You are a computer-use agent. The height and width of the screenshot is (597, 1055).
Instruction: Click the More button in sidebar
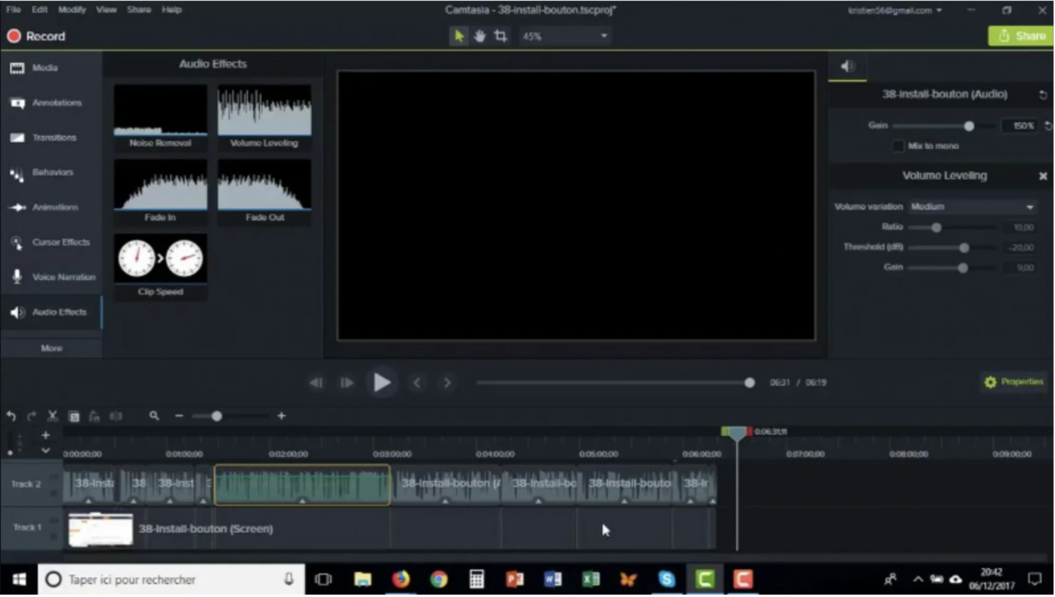[51, 348]
